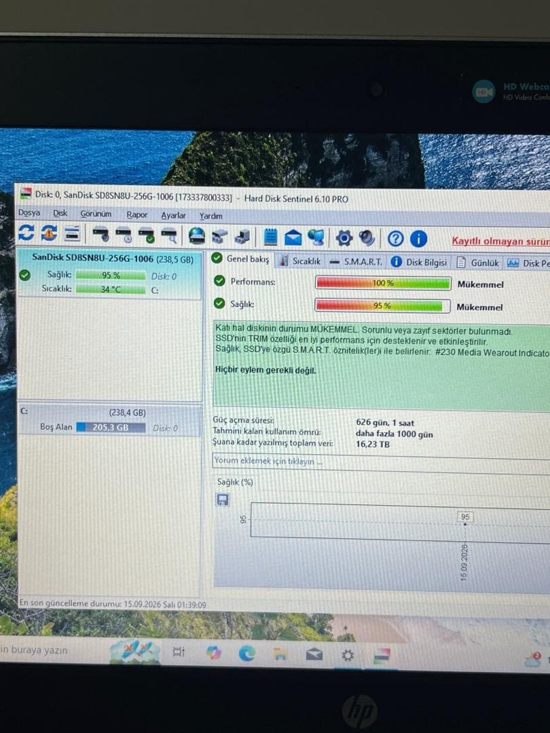Switch to the Sıcaklık tab
The image size is (550, 733).
300,261
